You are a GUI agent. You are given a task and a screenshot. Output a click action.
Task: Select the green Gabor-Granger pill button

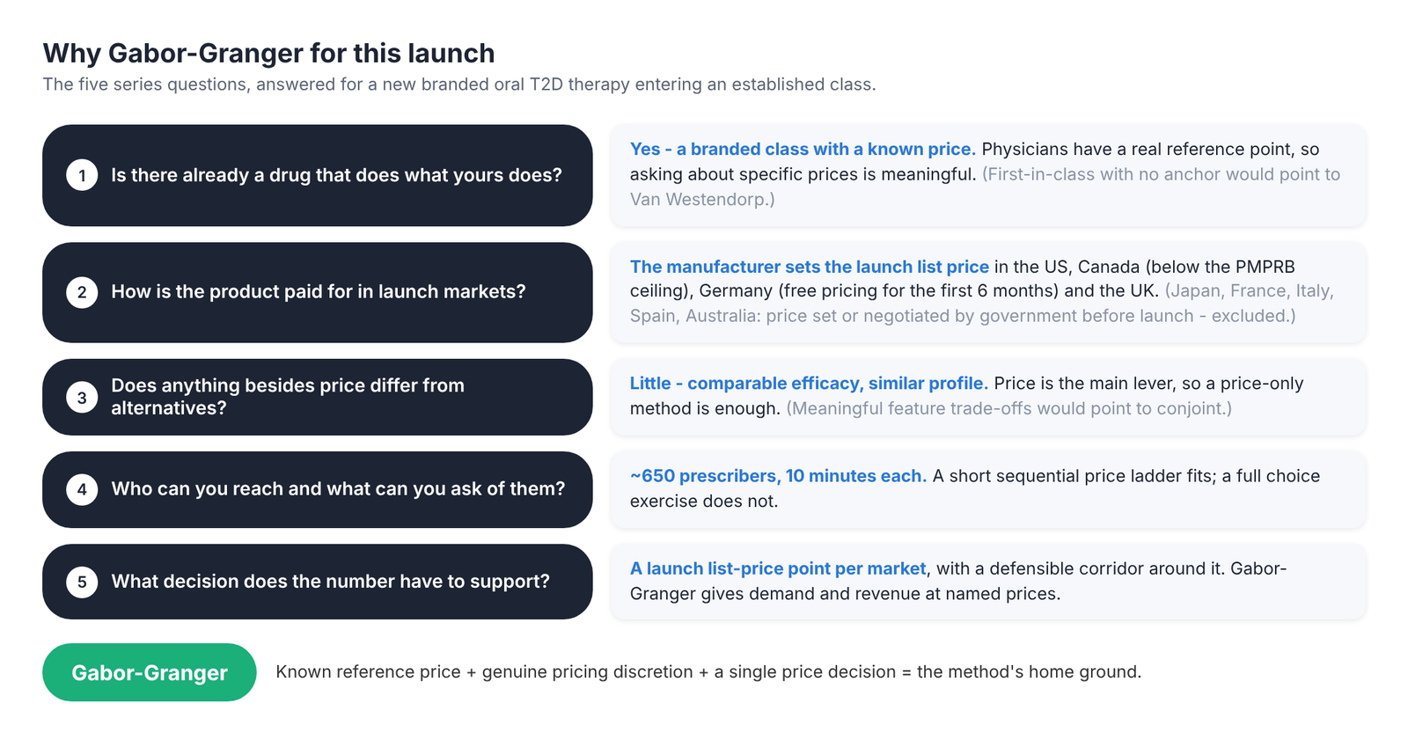tap(150, 672)
